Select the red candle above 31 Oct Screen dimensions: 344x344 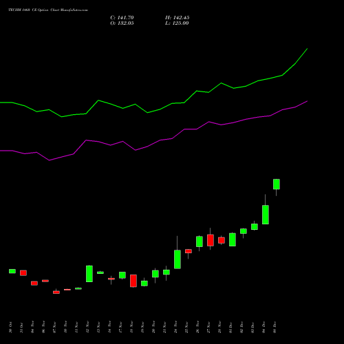coord(23,272)
